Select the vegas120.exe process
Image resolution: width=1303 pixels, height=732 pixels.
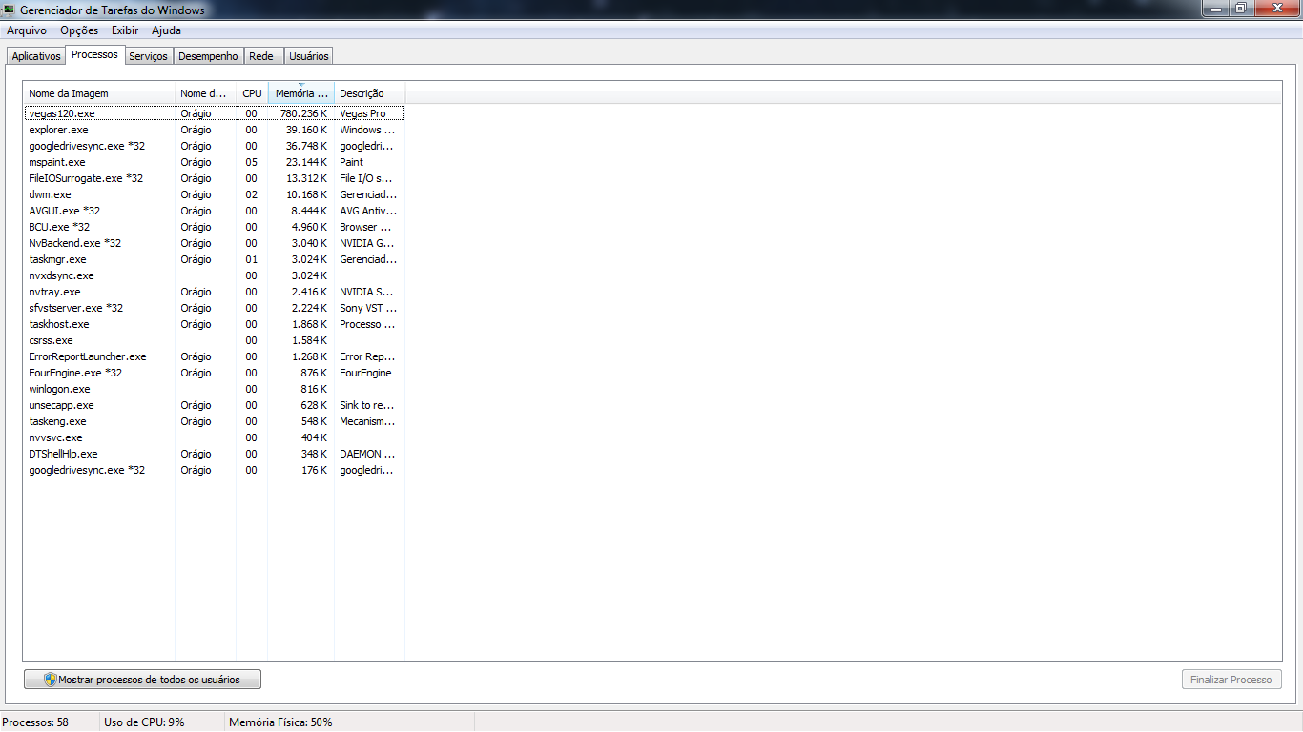(214, 113)
